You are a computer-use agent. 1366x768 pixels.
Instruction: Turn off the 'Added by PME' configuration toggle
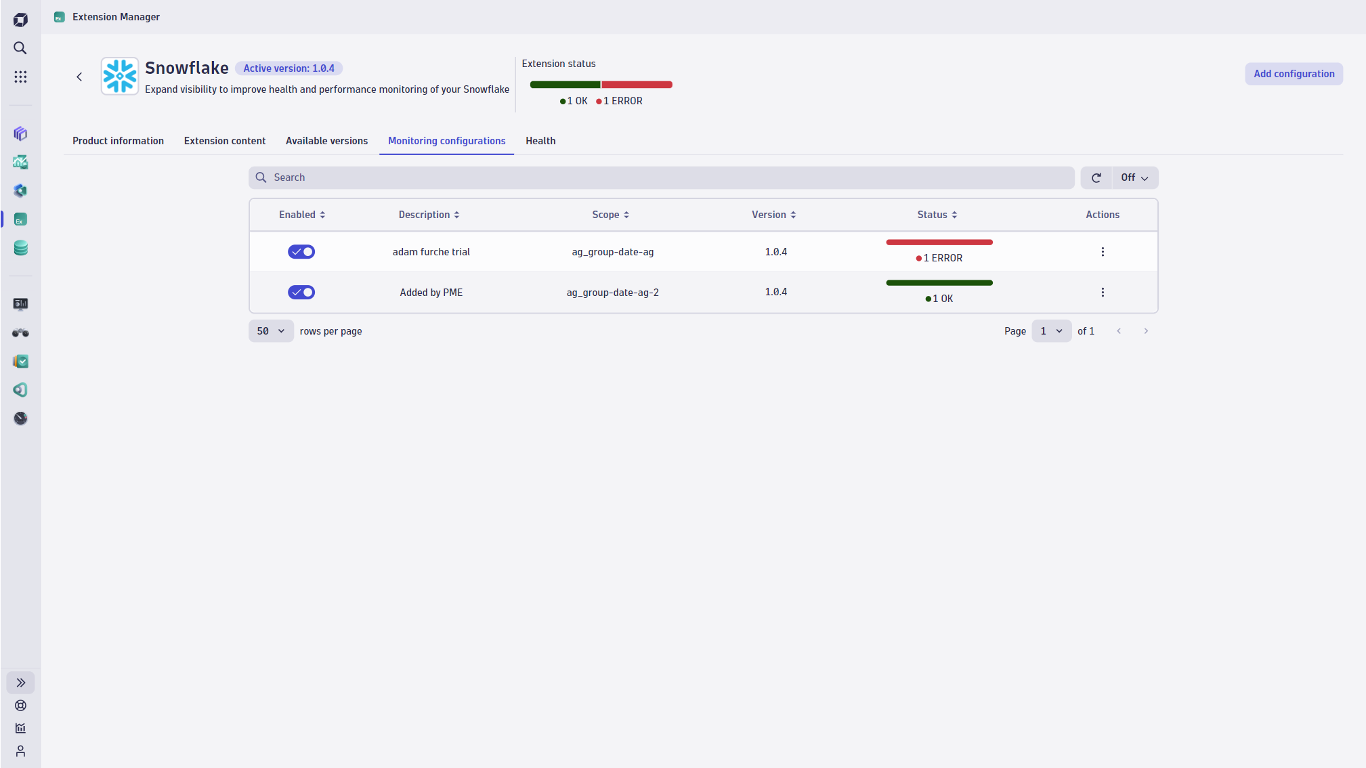(301, 292)
